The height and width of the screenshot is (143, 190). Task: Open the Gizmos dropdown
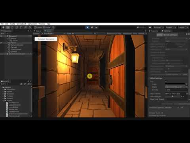pos(142,33)
